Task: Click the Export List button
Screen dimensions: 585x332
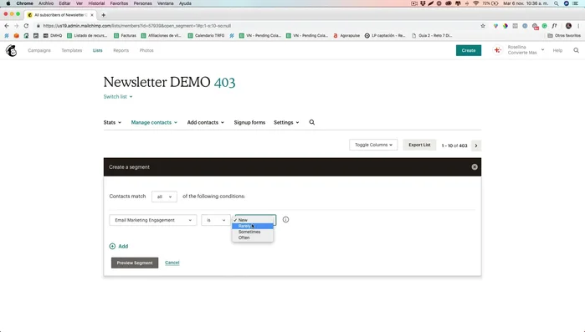Action: point(419,145)
